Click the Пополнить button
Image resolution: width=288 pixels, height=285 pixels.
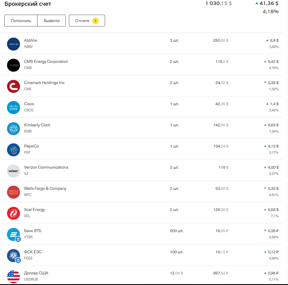21,21
